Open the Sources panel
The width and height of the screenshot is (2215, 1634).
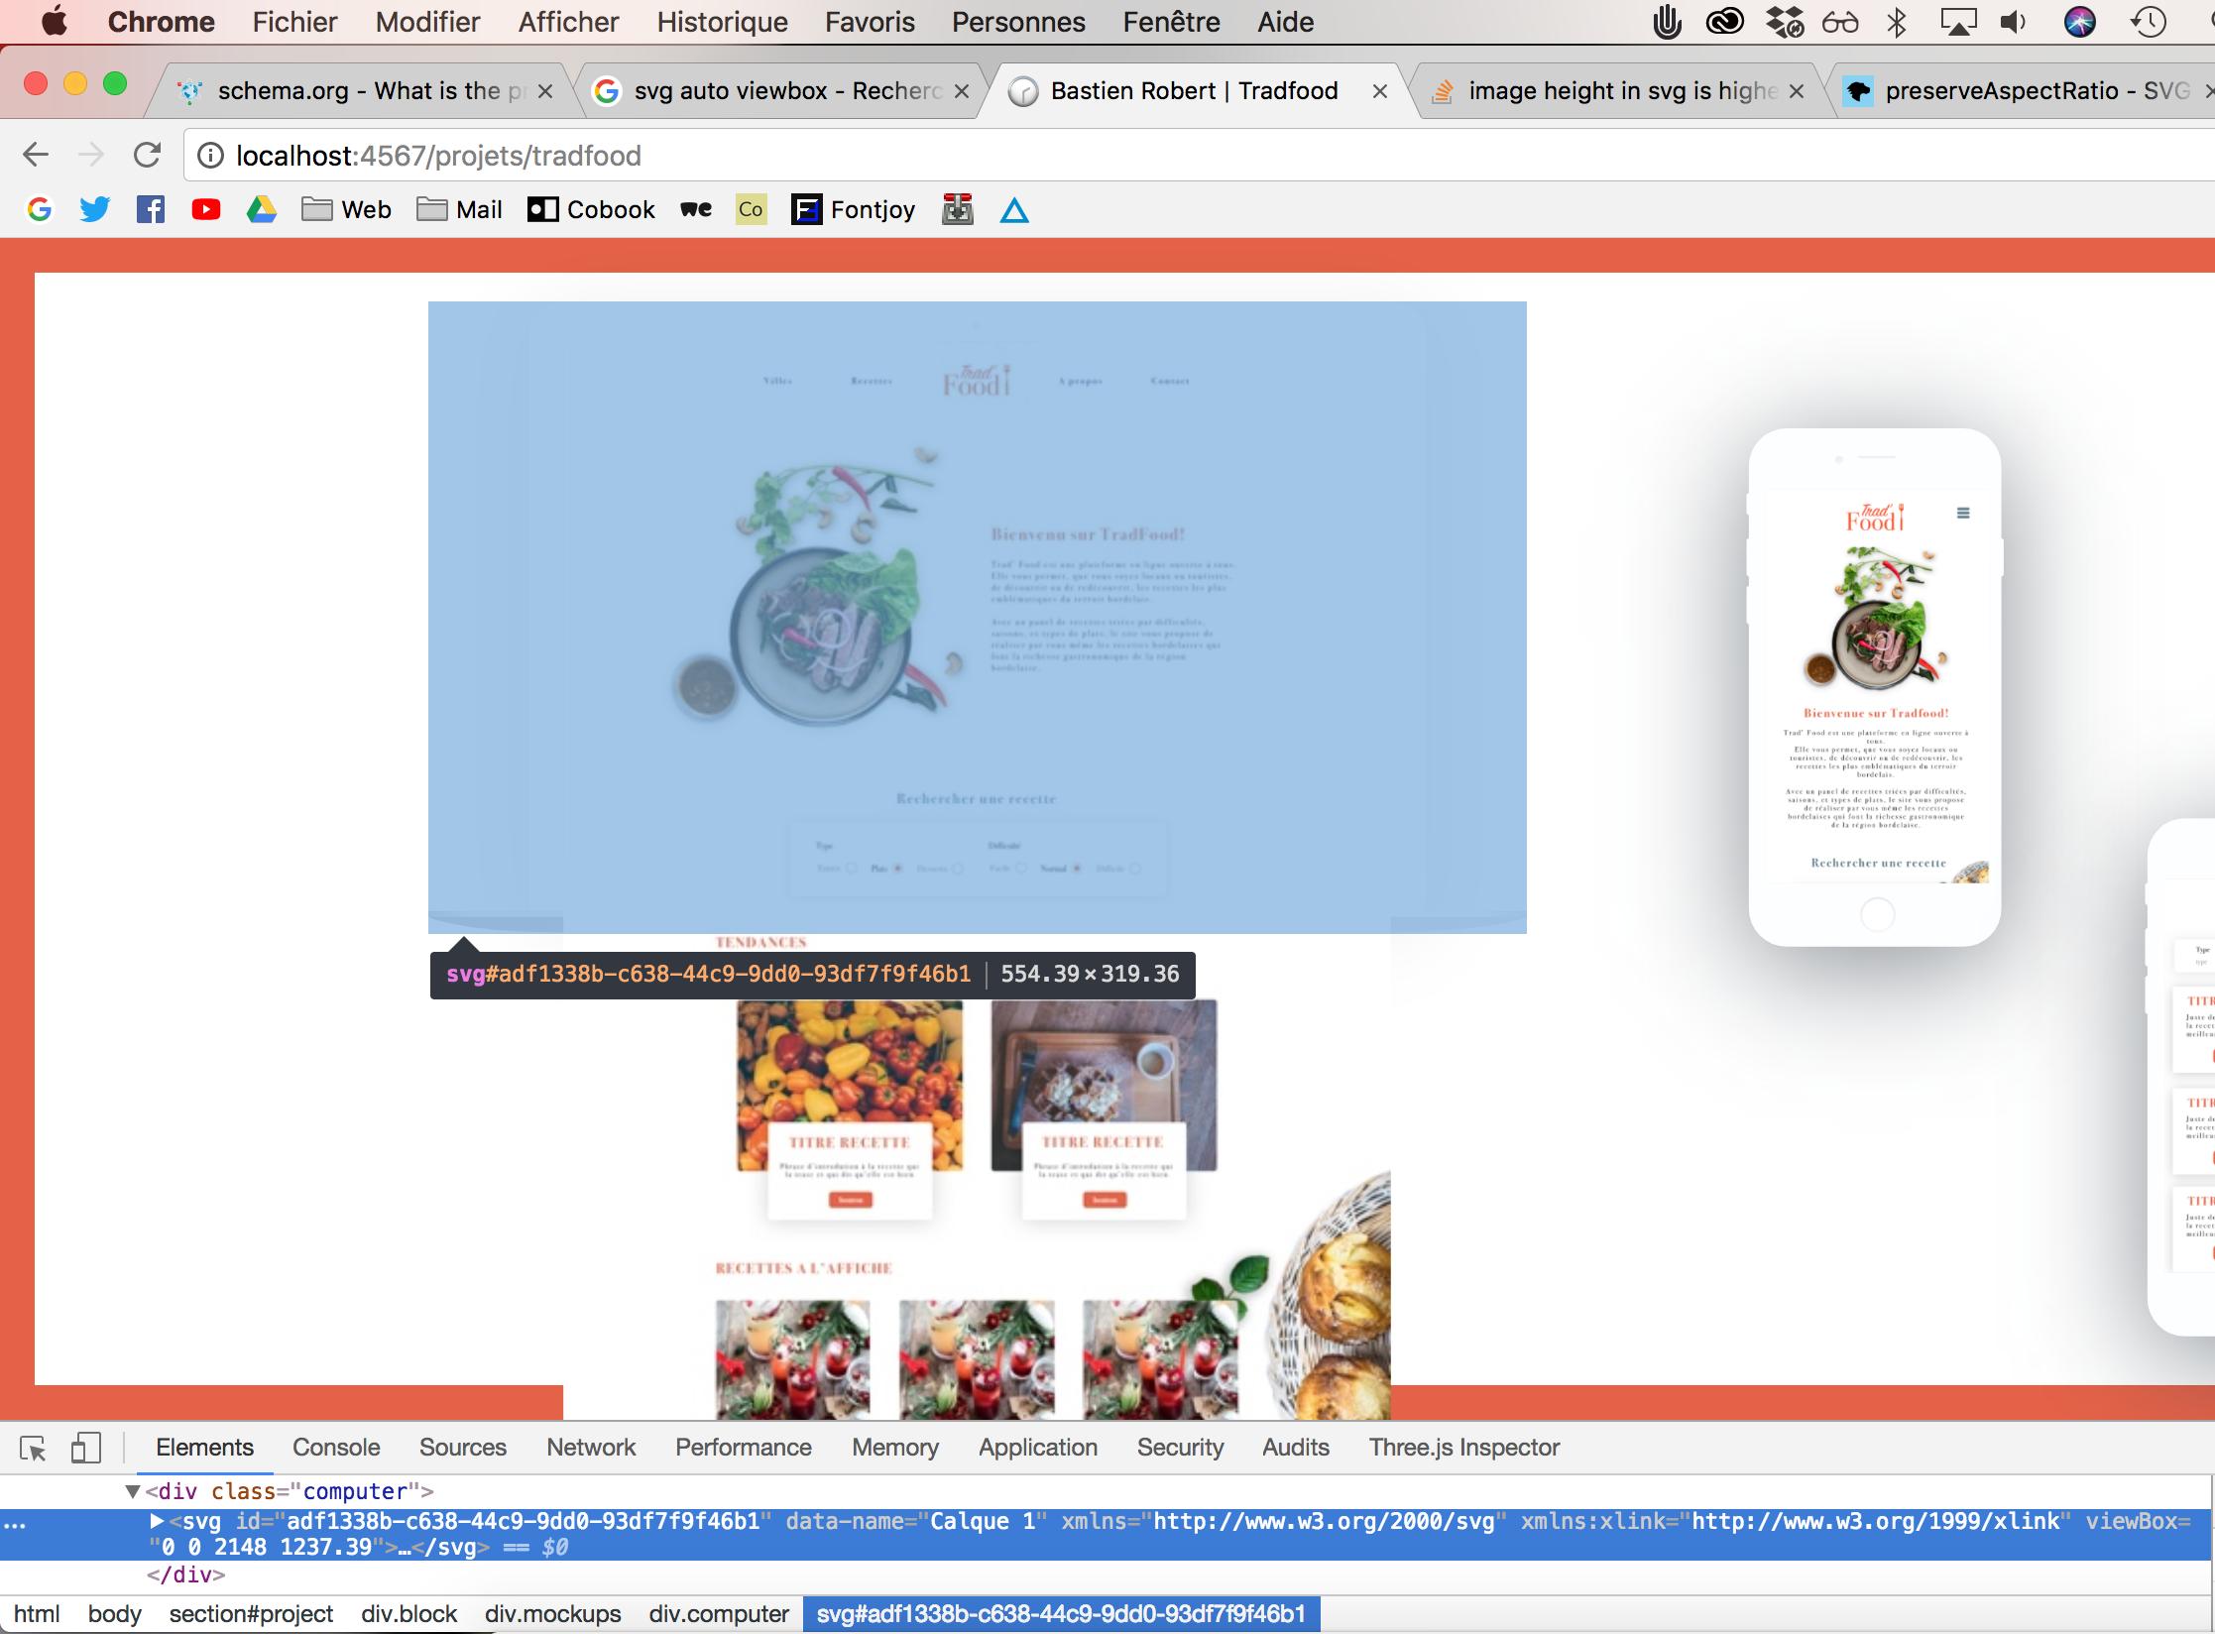tap(462, 1448)
